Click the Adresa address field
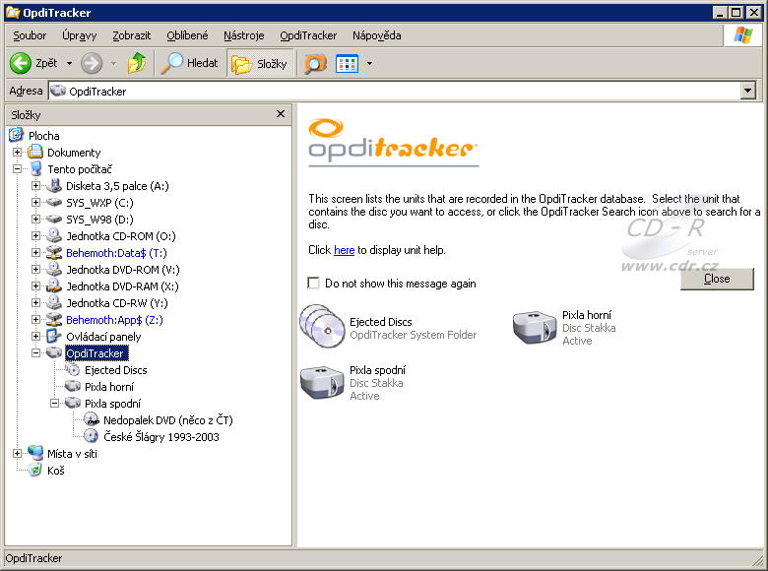Viewport: 768px width, 571px height. [x=394, y=92]
